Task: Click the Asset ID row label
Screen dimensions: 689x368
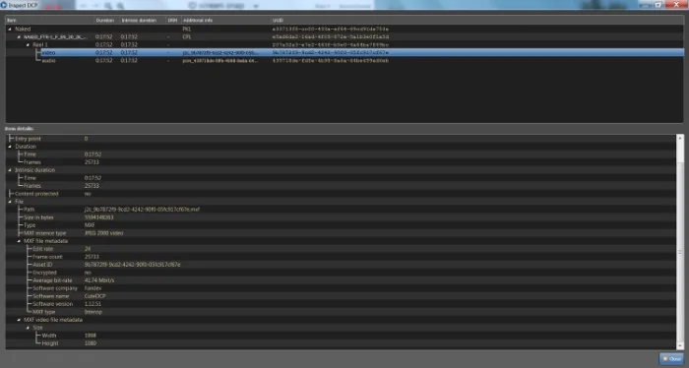Action: 42,265
